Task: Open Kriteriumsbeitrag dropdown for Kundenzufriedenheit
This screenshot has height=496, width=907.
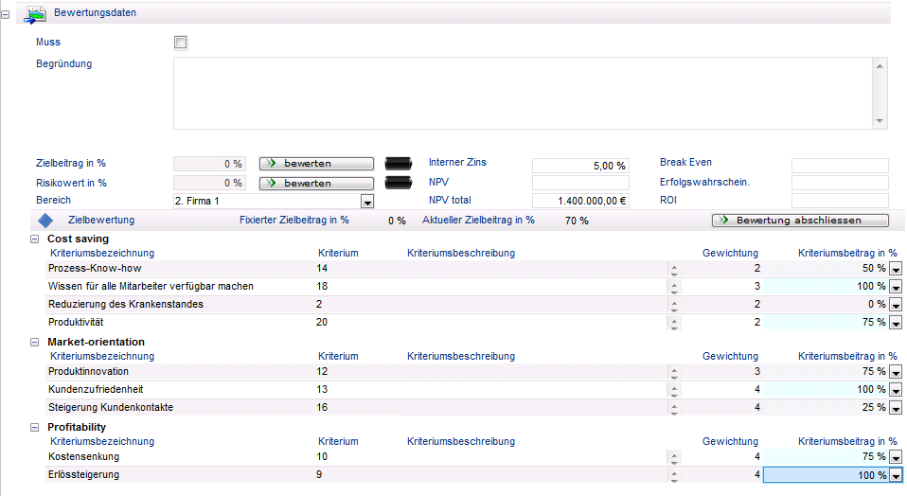Action: tap(896, 390)
